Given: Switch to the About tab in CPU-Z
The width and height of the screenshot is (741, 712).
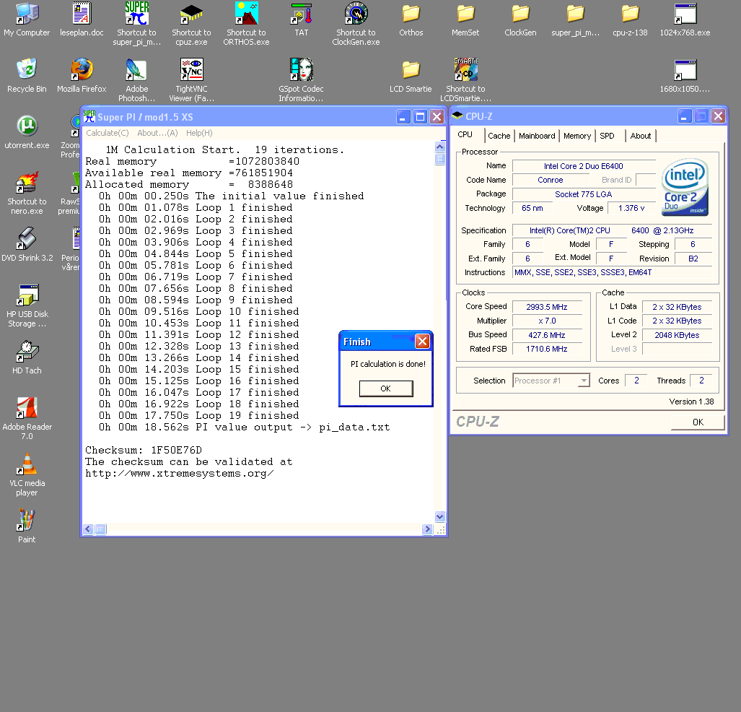Looking at the screenshot, I should [640, 136].
